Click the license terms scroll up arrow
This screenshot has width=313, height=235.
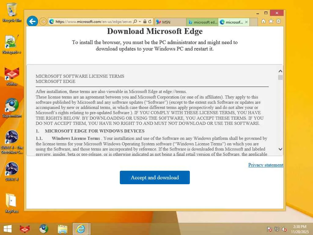[280, 71]
